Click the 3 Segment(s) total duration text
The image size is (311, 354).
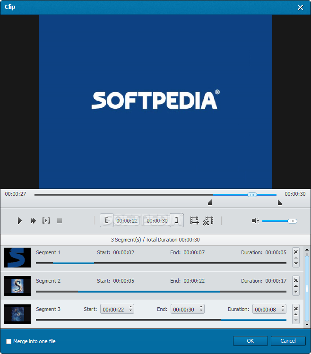[x=155, y=240]
